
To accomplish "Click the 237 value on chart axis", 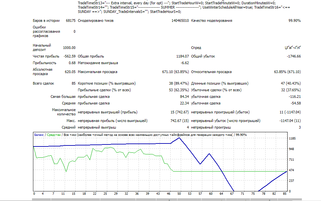I will 291,181.
